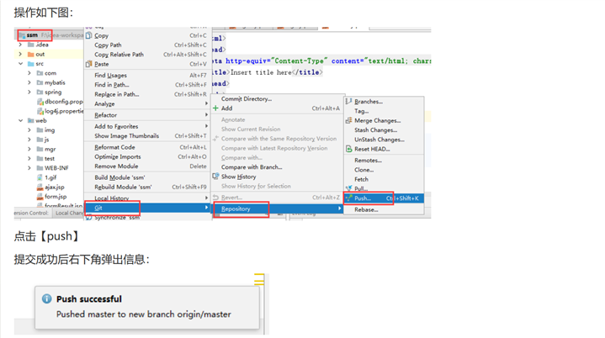Open the Git submenu
The image size is (605, 338).
pyautogui.click(x=147, y=208)
